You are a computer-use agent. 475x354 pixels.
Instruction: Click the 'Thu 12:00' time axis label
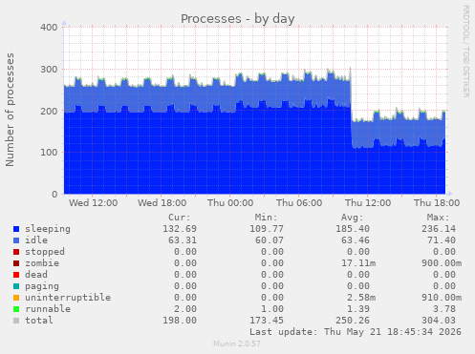(368, 203)
